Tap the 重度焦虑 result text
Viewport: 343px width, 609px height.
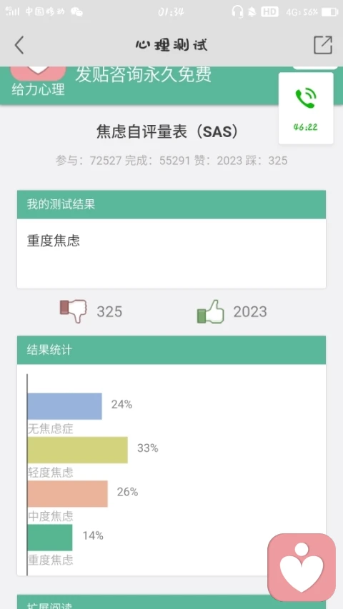[54, 241]
